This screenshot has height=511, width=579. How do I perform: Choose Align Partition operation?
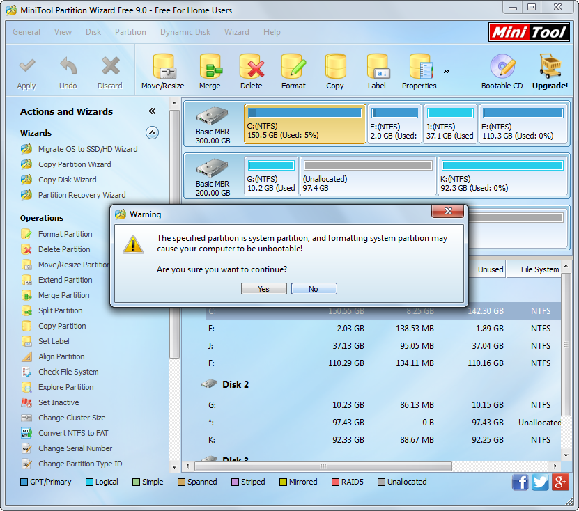pyautogui.click(x=62, y=356)
